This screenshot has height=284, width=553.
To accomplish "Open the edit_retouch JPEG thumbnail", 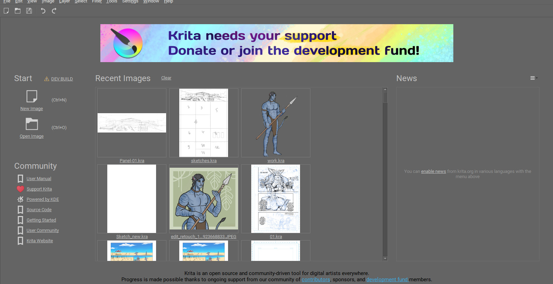I will click(x=204, y=199).
